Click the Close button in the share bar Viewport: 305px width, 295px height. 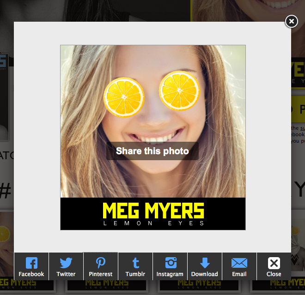tap(274, 266)
